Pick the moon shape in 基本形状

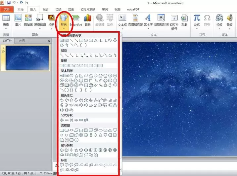point(110,85)
